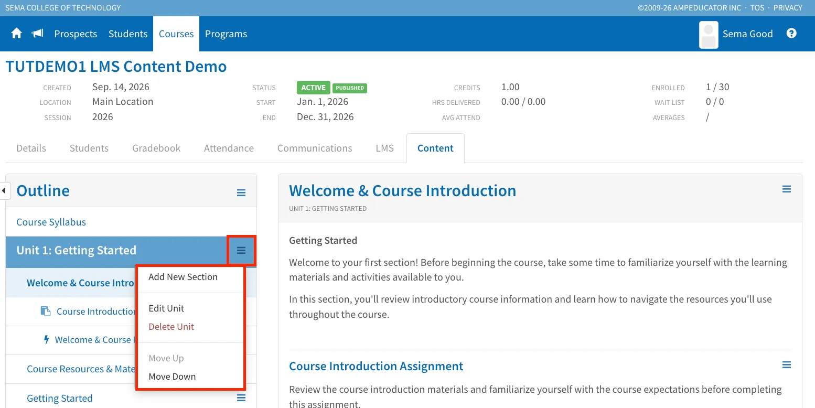Switch to the course Students tab

tap(89, 148)
